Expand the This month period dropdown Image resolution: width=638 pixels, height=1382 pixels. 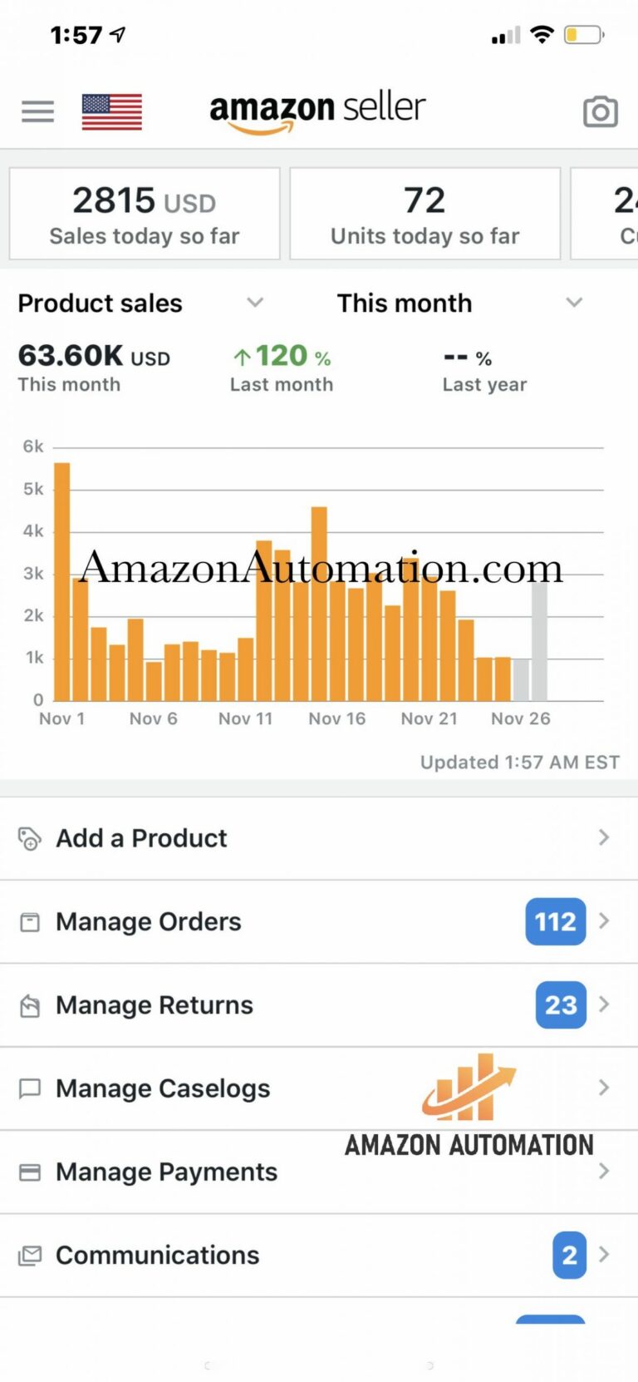[574, 303]
